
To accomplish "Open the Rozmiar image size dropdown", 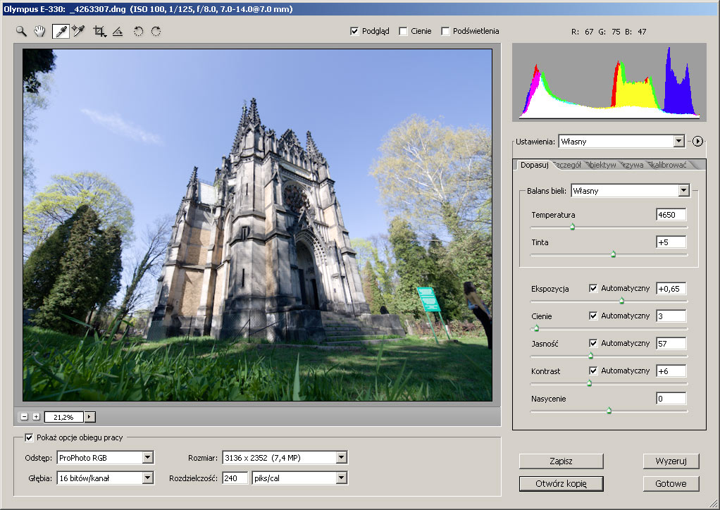I will (341, 458).
